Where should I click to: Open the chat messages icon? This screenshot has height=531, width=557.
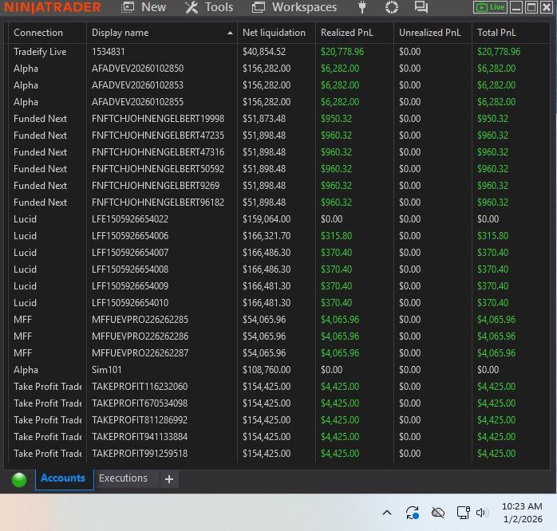[x=421, y=7]
